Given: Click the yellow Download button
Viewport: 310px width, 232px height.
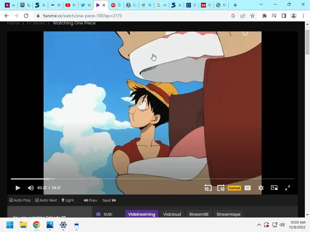Looking at the screenshot, I should [234, 188].
